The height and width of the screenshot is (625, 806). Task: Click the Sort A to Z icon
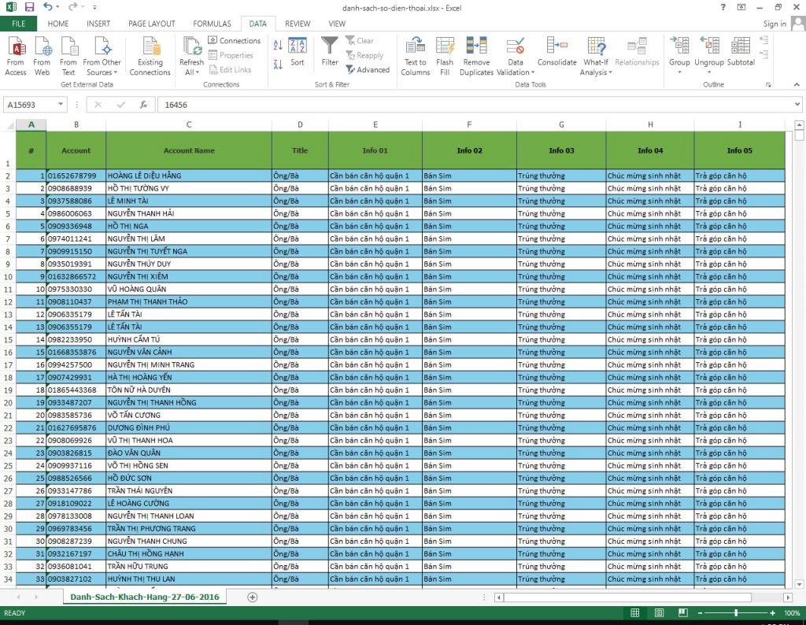coord(278,45)
